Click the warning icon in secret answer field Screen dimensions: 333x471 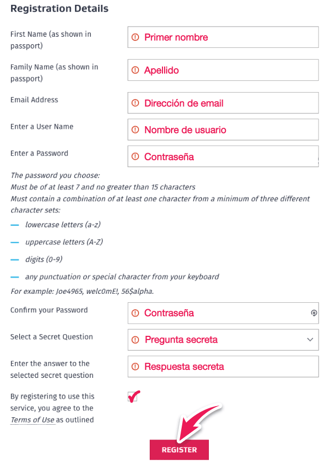click(135, 367)
